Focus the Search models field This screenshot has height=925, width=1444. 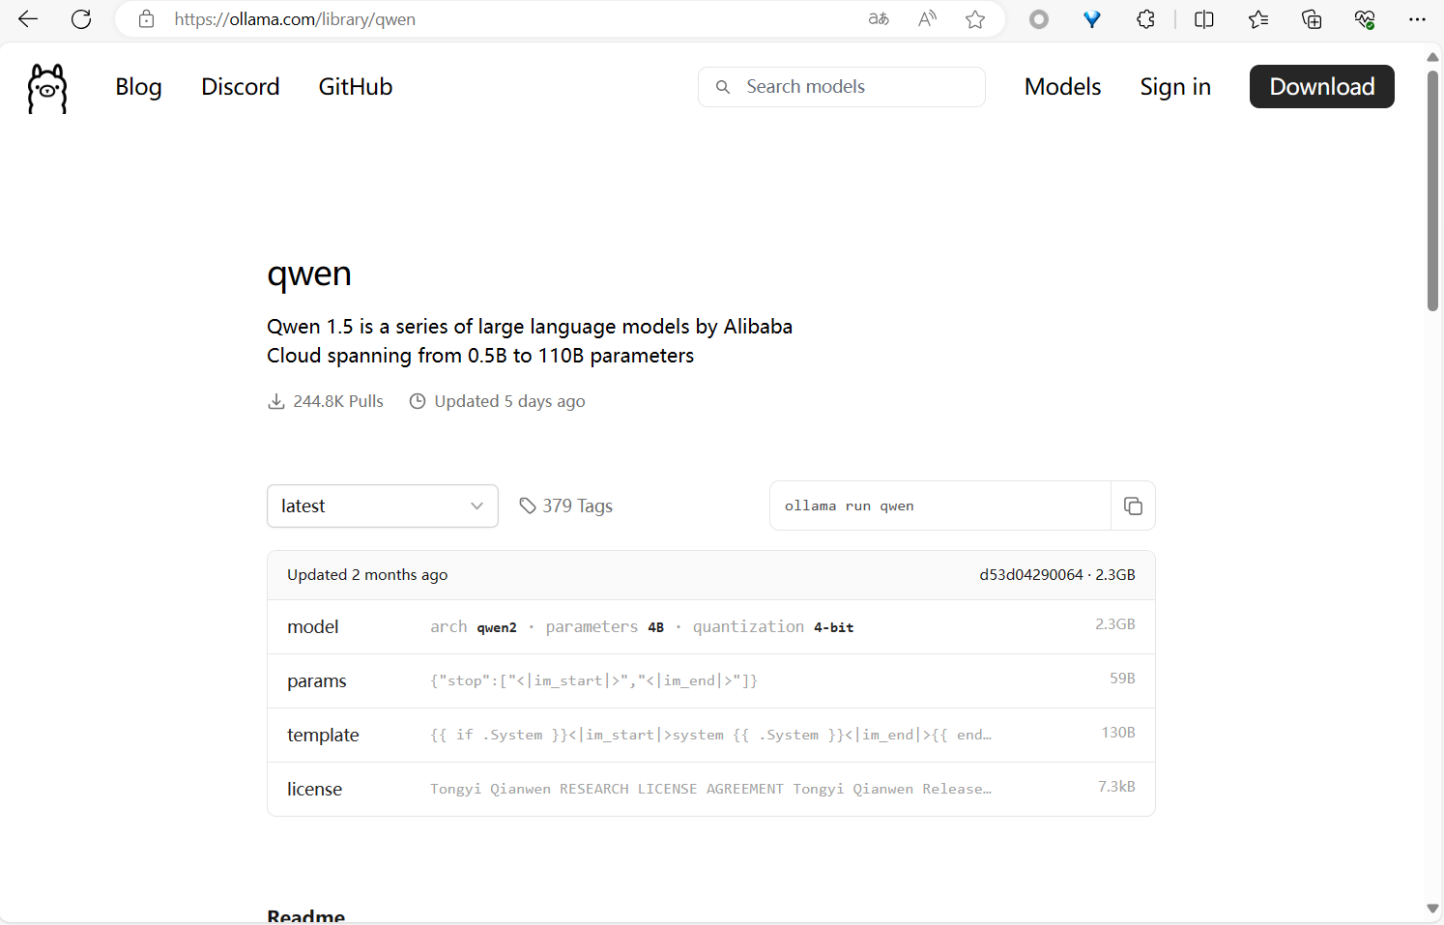click(x=855, y=87)
